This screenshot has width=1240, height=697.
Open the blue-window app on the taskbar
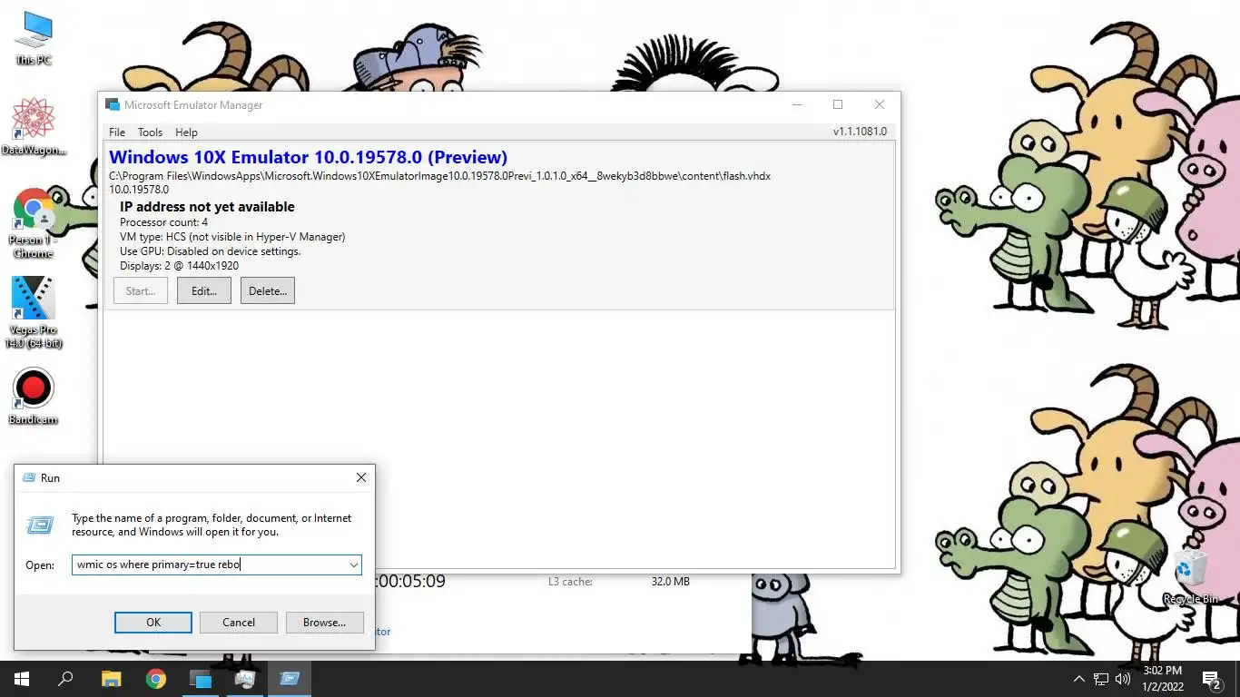201,679
